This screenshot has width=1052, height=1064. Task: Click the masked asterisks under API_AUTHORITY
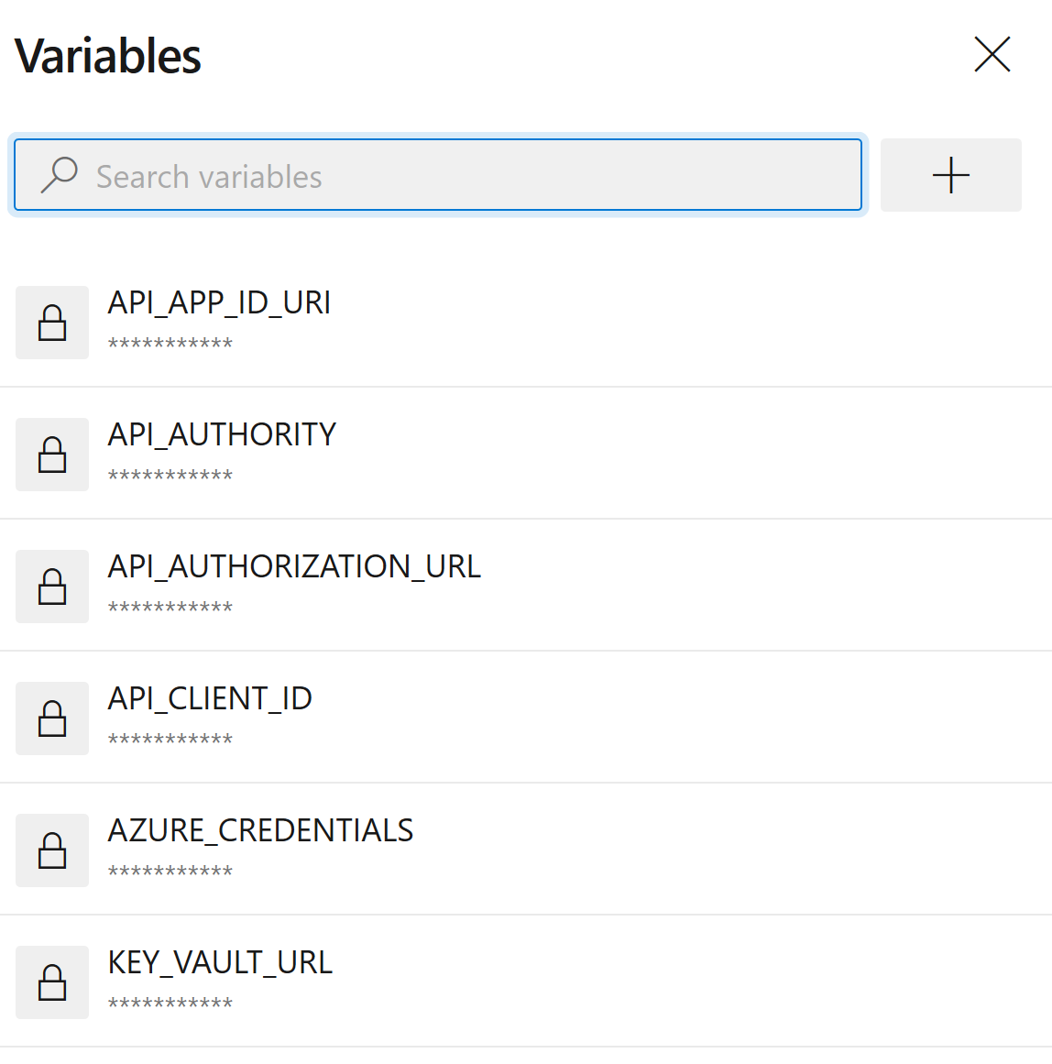(170, 476)
